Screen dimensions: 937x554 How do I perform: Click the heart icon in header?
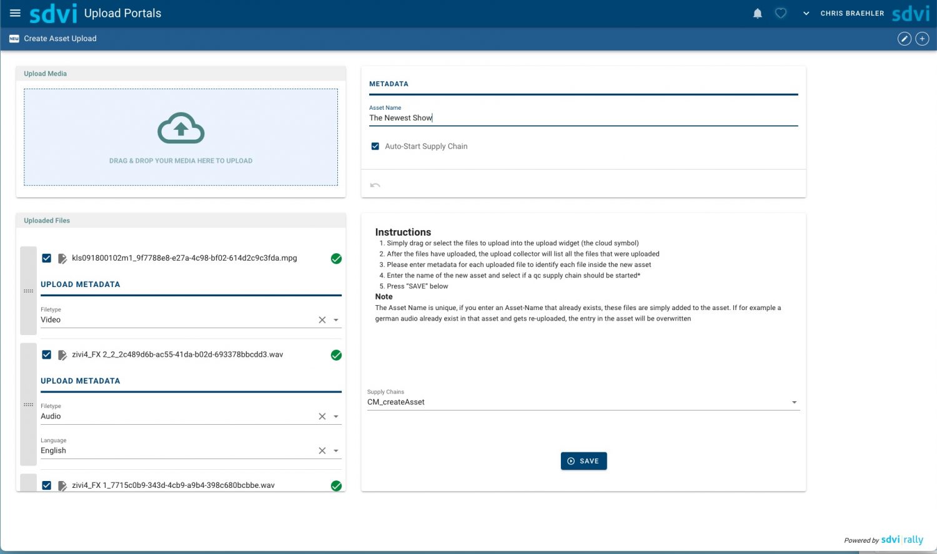(x=780, y=13)
